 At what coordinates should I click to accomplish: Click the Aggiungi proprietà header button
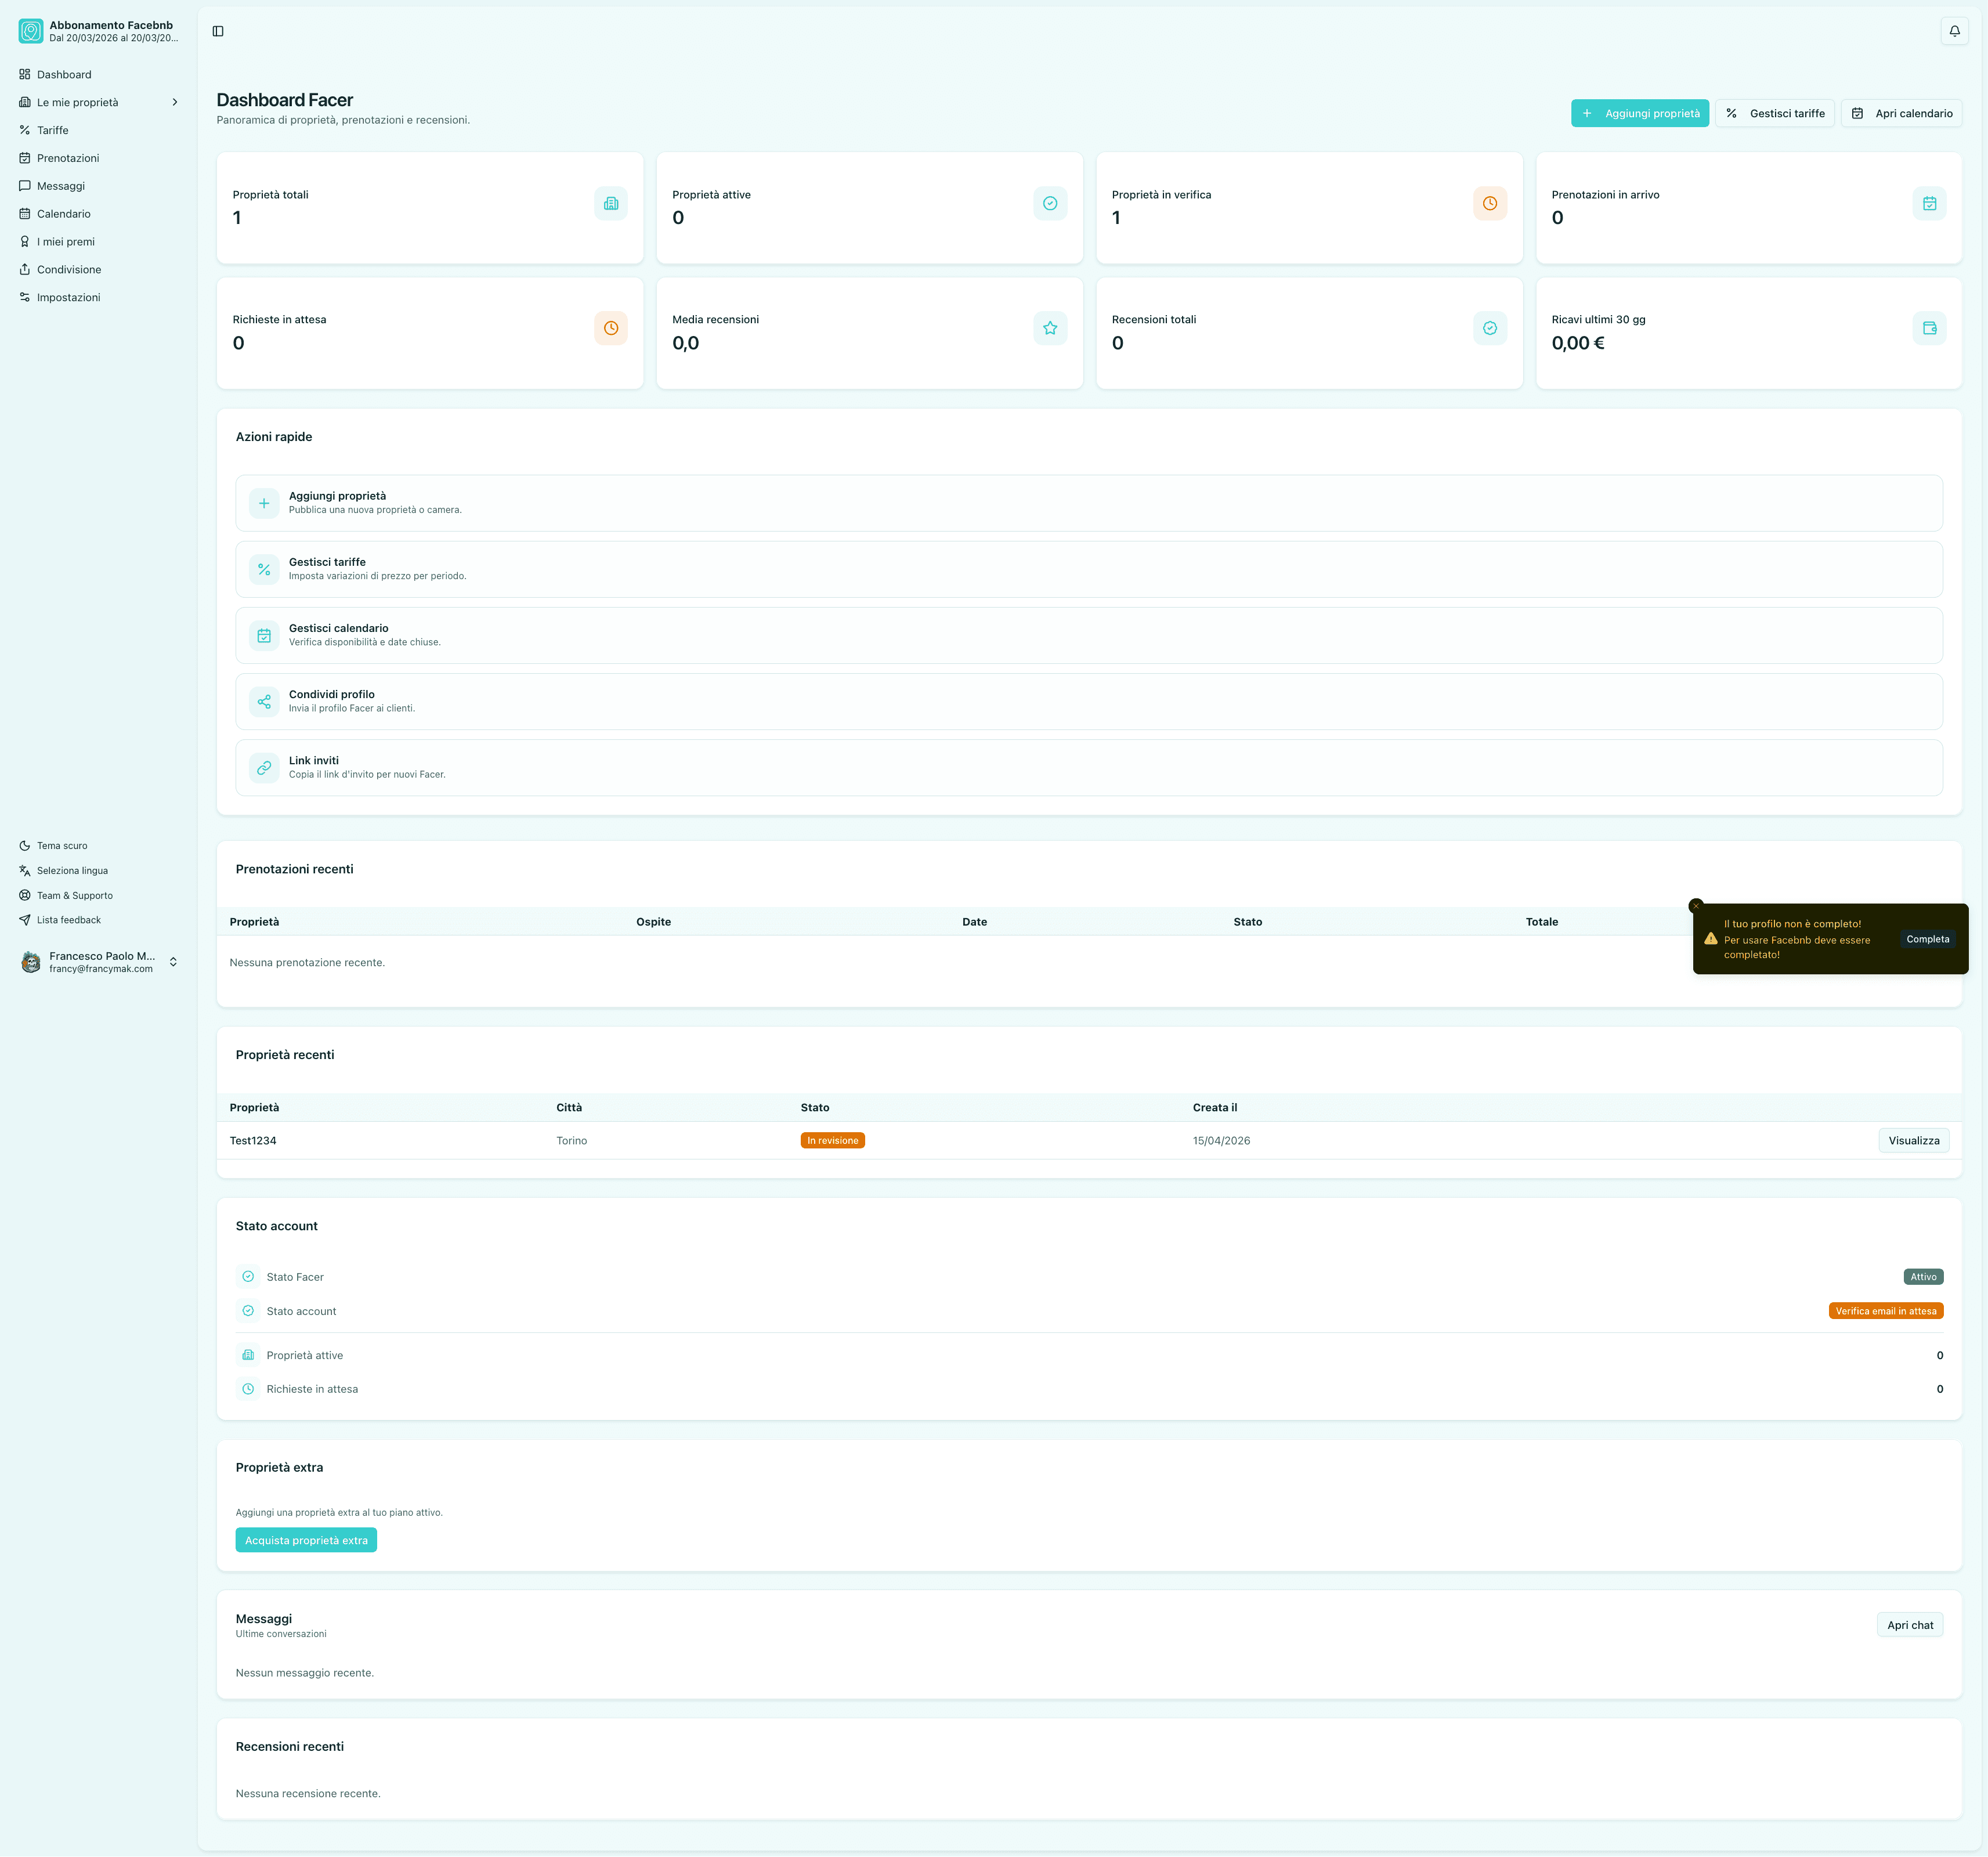click(x=1639, y=113)
